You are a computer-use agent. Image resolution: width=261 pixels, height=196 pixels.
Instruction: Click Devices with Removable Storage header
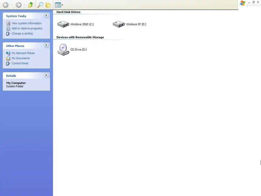[x=80, y=37]
